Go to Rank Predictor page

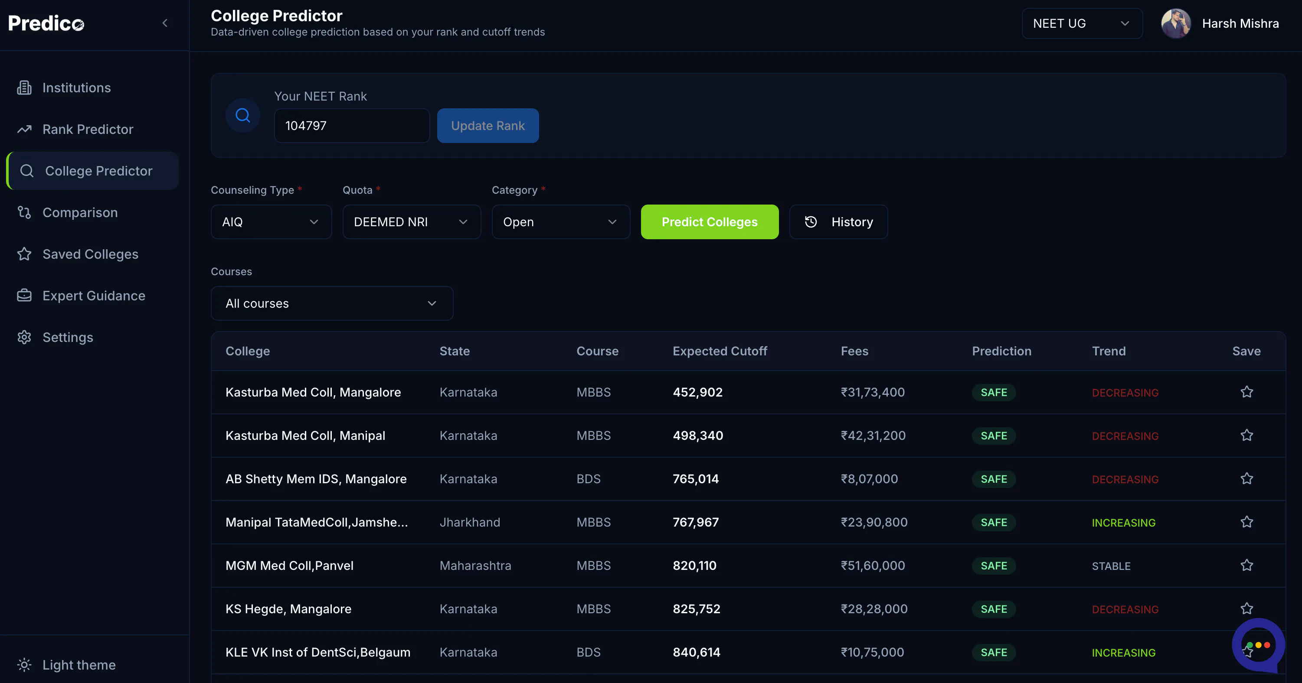click(x=88, y=129)
